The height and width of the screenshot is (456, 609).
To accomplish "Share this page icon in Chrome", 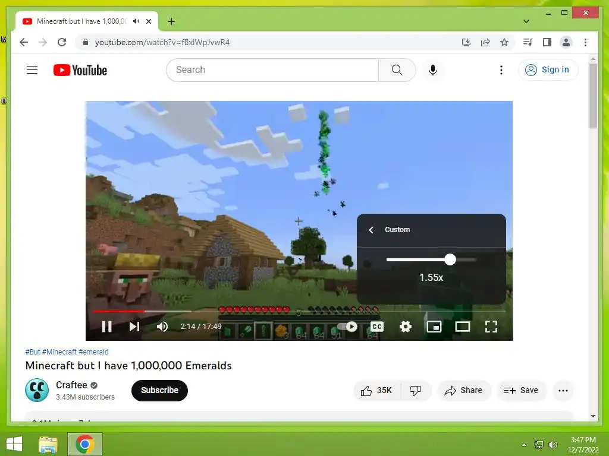I will pyautogui.click(x=485, y=42).
